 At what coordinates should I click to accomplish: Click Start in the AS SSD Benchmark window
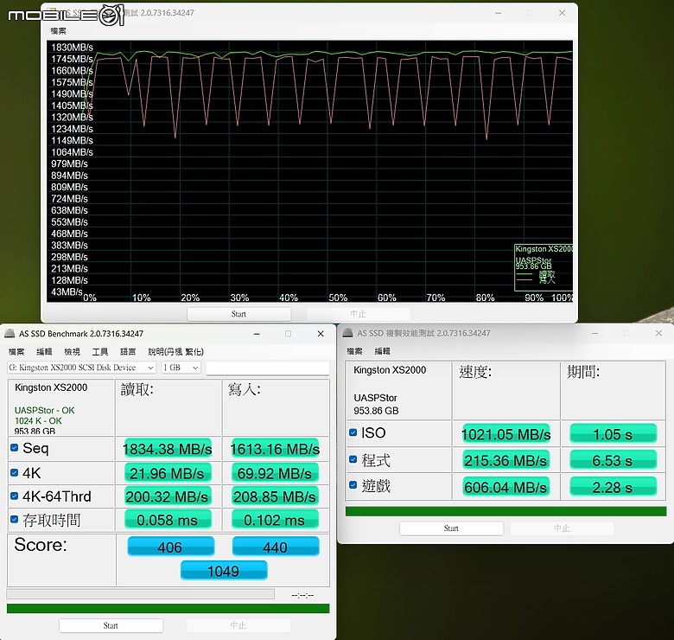pos(111,625)
